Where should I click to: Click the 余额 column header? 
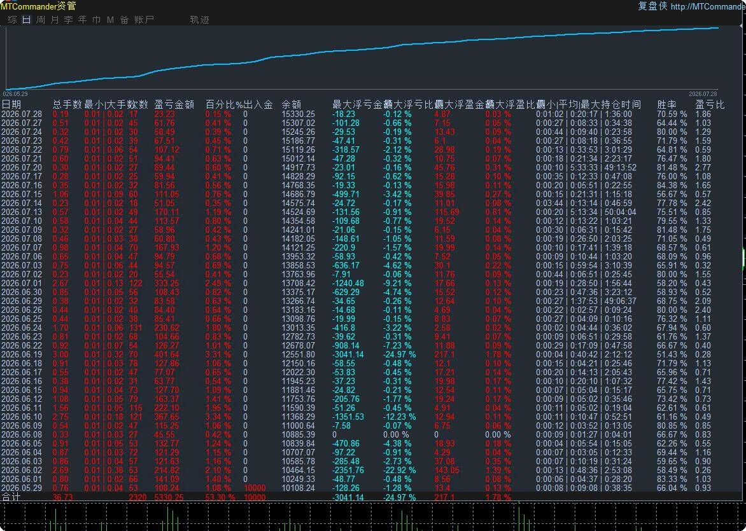[291, 104]
